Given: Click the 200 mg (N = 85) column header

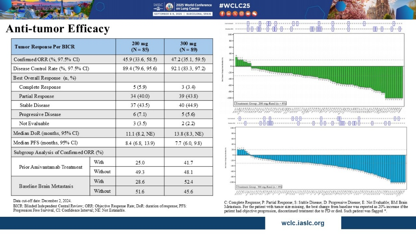Looking at the screenshot, I should click(140, 47).
